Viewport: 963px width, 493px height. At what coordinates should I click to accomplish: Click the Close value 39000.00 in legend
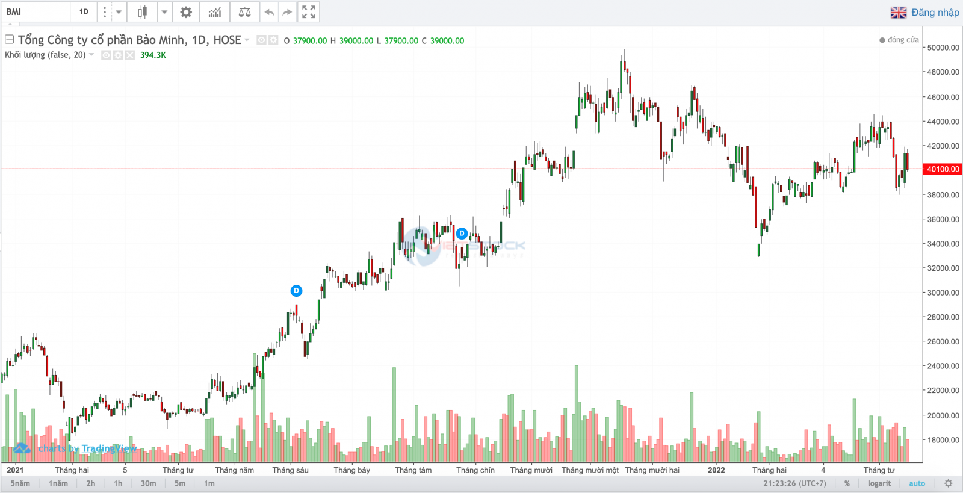pos(447,40)
